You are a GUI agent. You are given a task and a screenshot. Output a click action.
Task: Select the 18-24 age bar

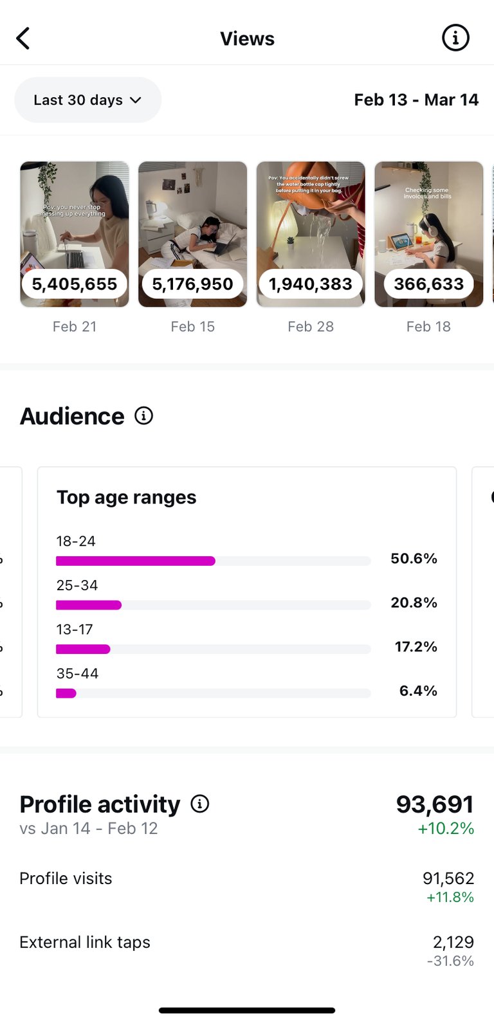tap(214, 561)
